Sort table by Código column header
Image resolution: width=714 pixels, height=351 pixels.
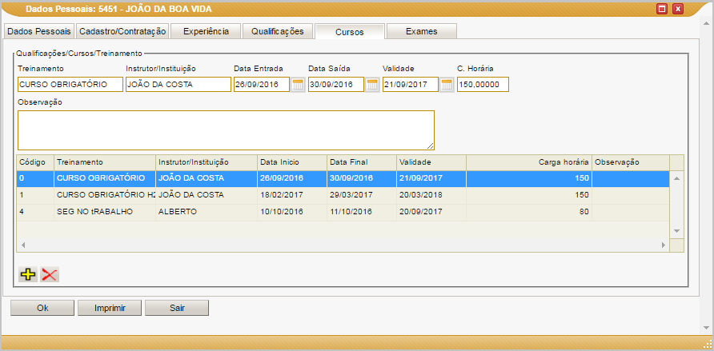35,162
